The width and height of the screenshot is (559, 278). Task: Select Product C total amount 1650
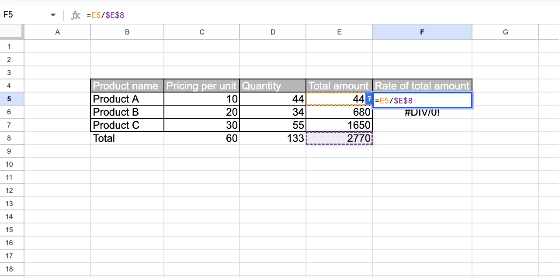click(x=339, y=125)
